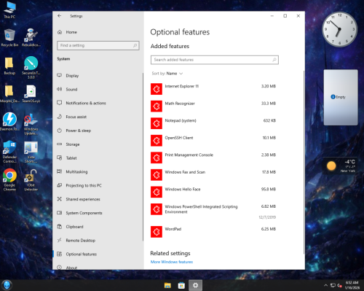Open File Explorer from the taskbar
This screenshot has width=364, height=291.
167,285
